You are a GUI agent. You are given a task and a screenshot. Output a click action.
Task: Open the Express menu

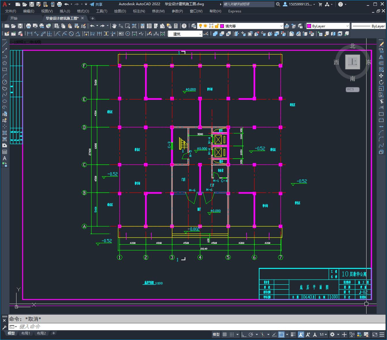(x=235, y=11)
